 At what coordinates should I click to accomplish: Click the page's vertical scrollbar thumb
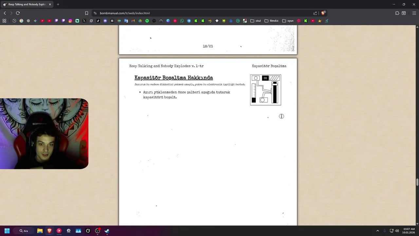point(417,182)
